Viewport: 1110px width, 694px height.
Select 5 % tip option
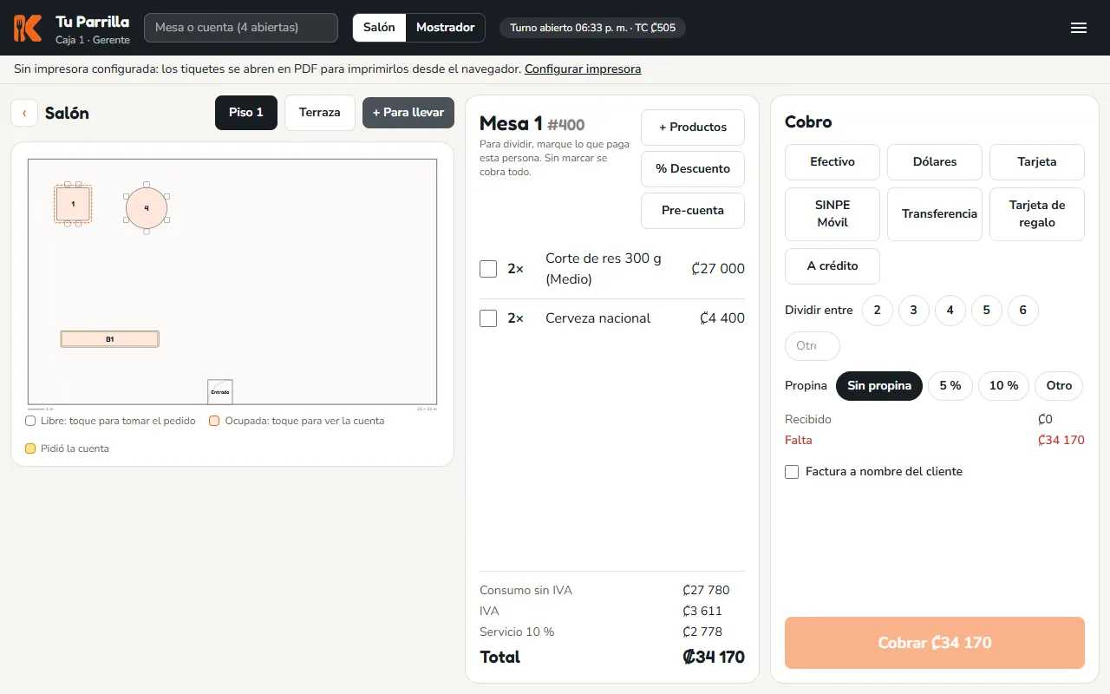point(950,386)
